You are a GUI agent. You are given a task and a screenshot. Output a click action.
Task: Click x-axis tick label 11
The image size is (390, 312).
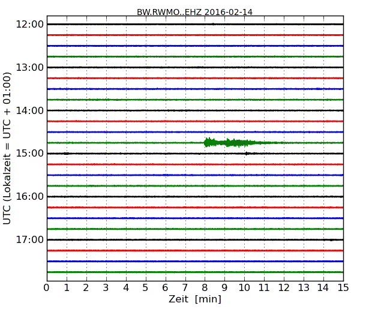[264, 288]
